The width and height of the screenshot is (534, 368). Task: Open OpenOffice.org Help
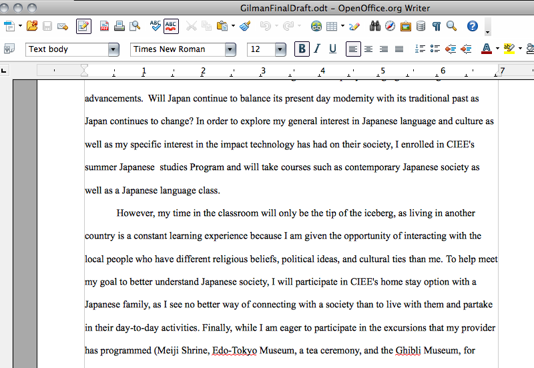coord(473,26)
